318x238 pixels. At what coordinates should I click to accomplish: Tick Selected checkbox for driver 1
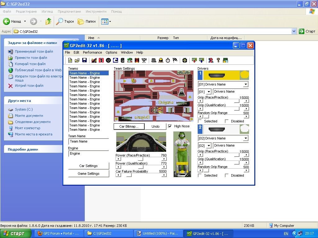click(x=200, y=121)
